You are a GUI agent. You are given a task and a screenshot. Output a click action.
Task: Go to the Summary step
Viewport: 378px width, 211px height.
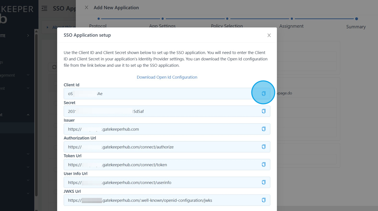click(356, 27)
